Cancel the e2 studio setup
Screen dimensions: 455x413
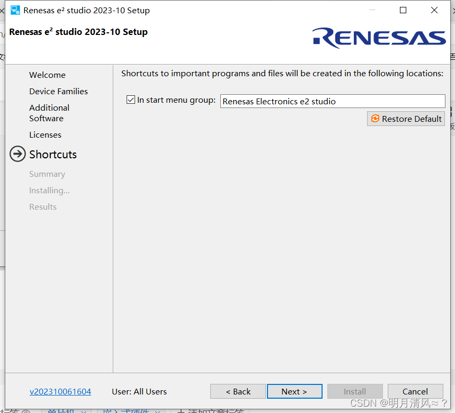click(x=415, y=391)
